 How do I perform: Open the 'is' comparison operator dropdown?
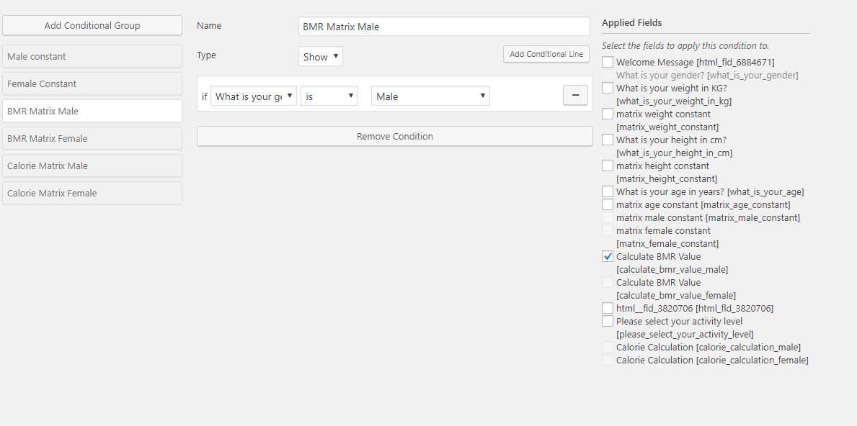coord(329,96)
